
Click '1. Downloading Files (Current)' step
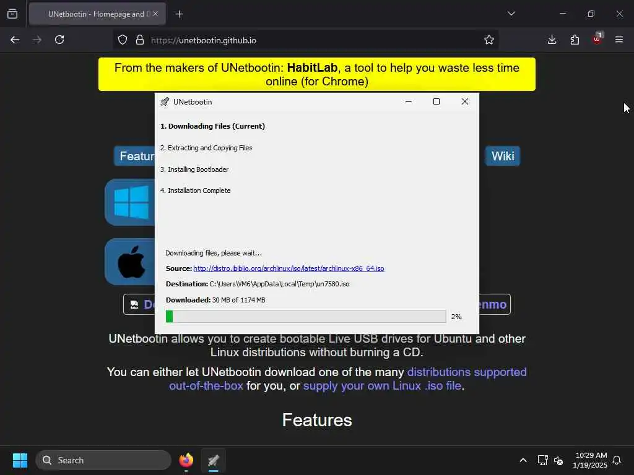[x=213, y=126]
